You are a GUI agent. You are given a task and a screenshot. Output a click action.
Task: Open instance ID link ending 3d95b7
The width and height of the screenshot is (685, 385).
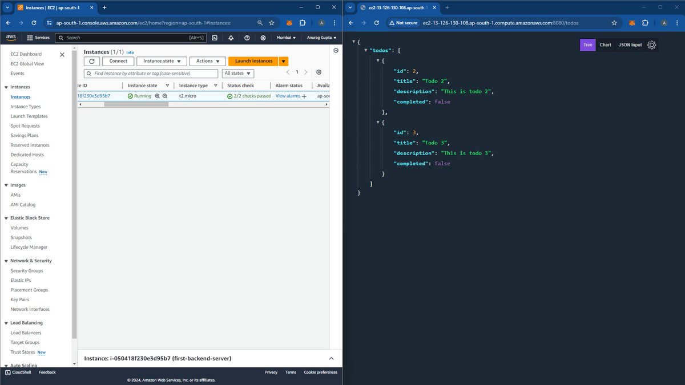pyautogui.click(x=94, y=96)
